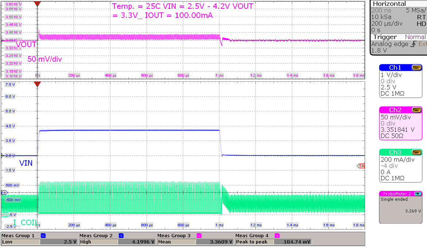The image size is (427, 250).
Task: Click the C2 source icon beside Meas Group 3
Action: [199, 235]
